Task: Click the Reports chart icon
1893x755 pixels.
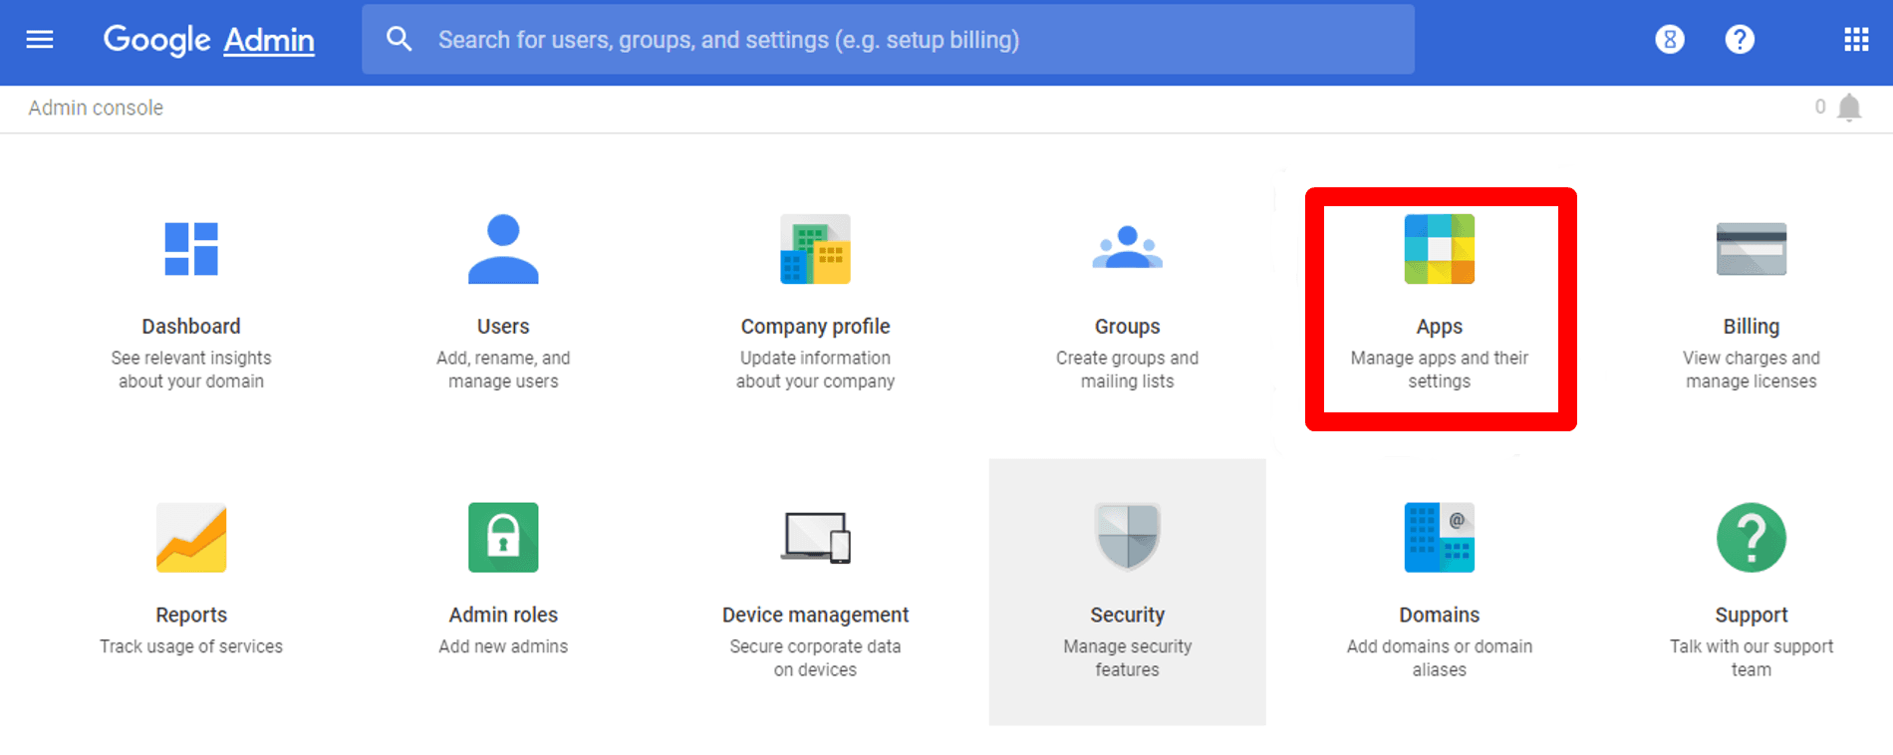Action: point(191,538)
